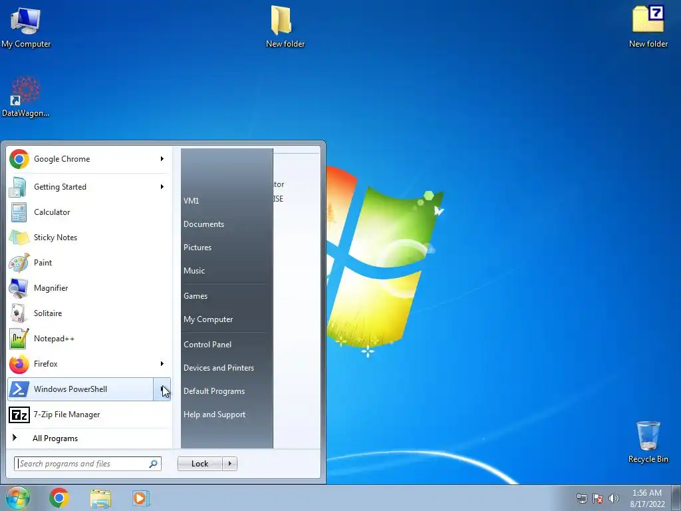Start the Solitaire game

click(x=89, y=313)
